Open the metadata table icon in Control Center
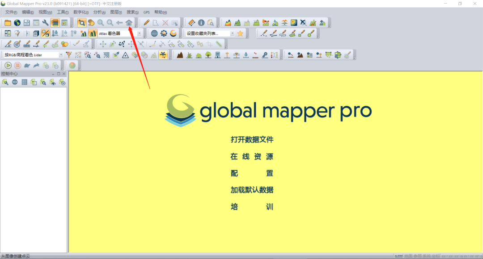483x259 pixels. pyautogui.click(x=24, y=82)
